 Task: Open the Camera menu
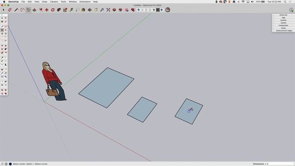(54, 2)
